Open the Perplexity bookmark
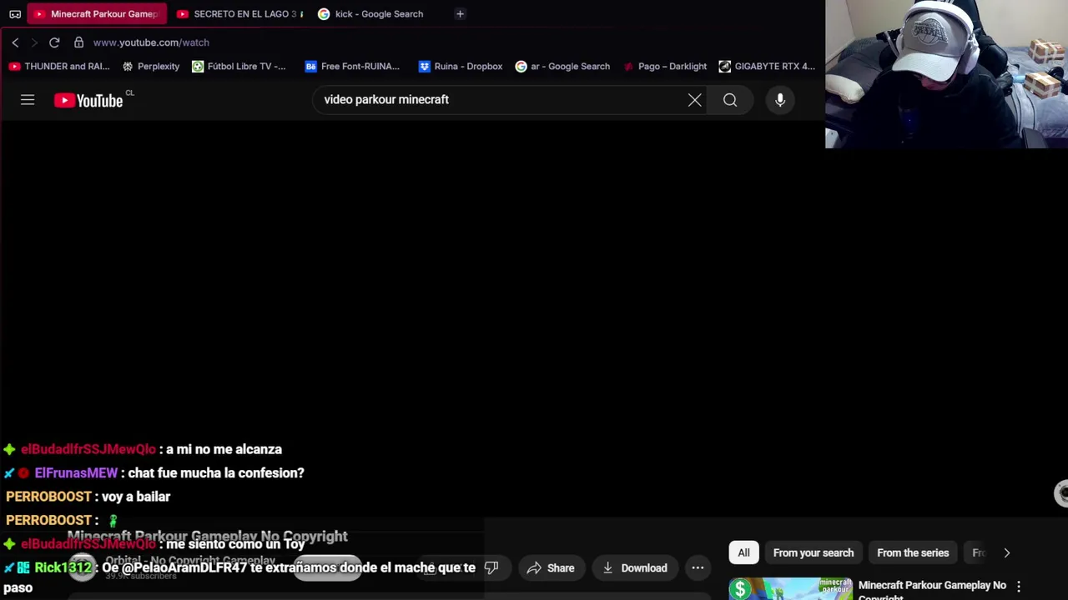This screenshot has height=600, width=1068. click(x=151, y=67)
